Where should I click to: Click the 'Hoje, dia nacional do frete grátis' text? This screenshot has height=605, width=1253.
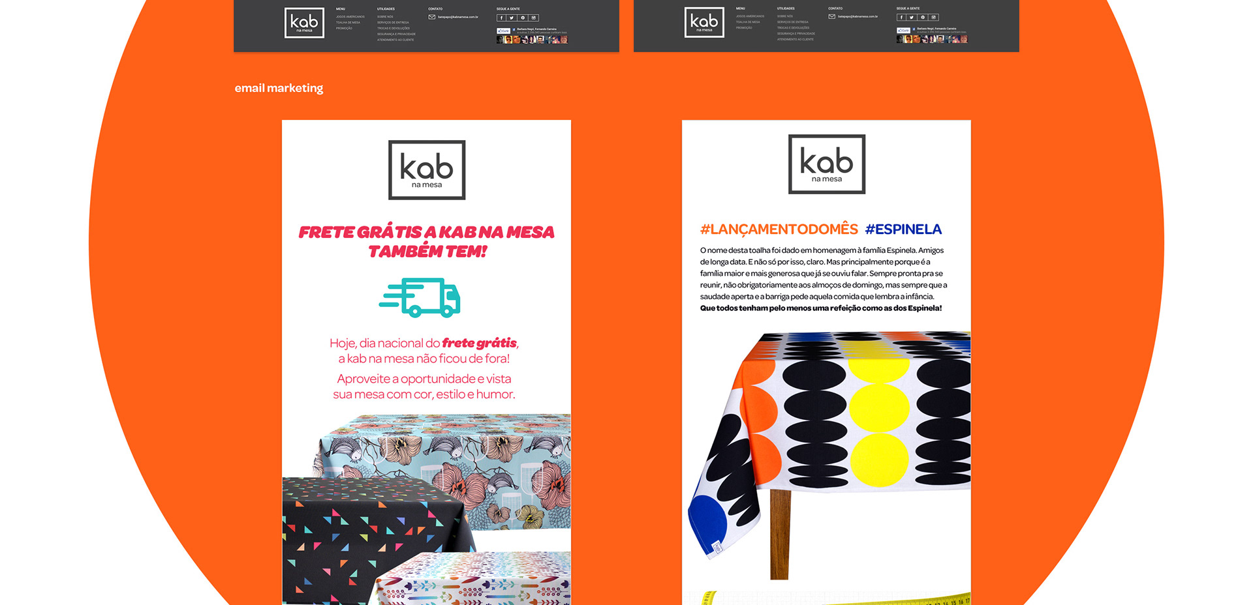[424, 343]
